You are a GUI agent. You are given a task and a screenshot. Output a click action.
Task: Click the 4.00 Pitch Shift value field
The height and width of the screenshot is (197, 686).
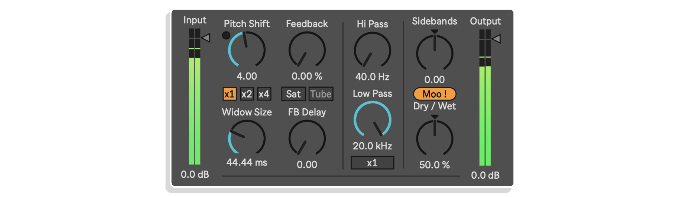247,76
